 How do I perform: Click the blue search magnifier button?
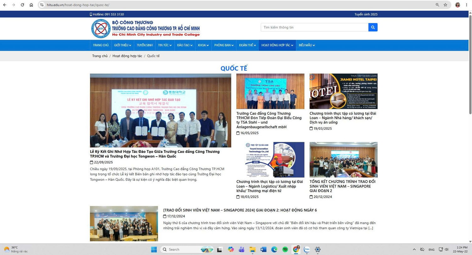[x=373, y=27]
